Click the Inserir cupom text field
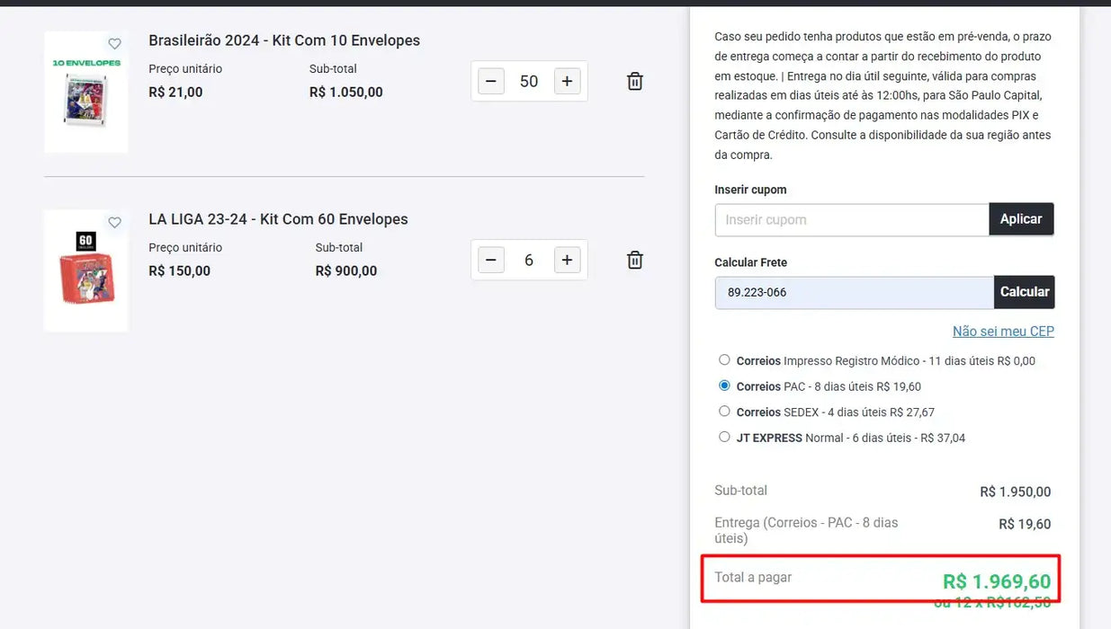 click(850, 218)
